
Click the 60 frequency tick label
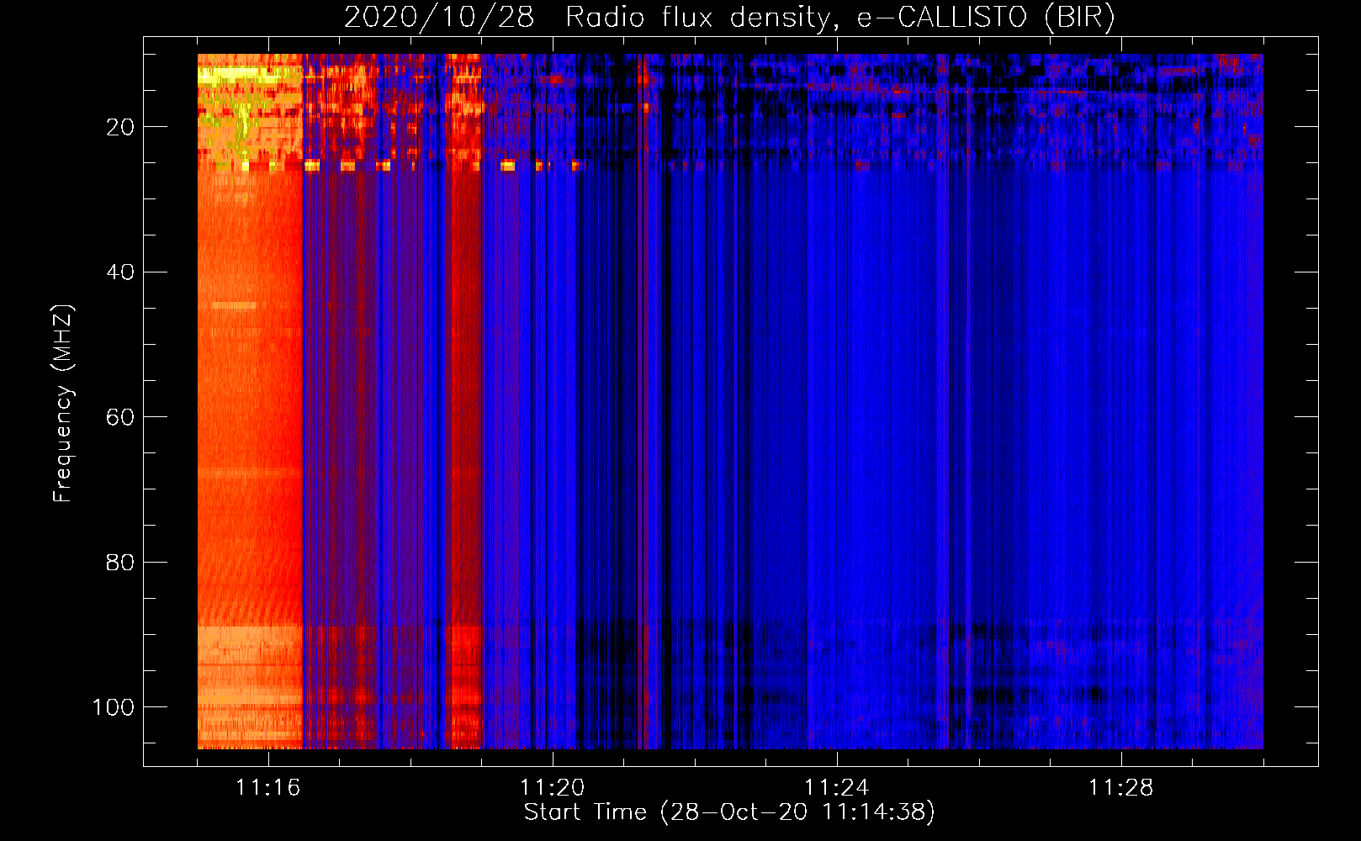[120, 417]
